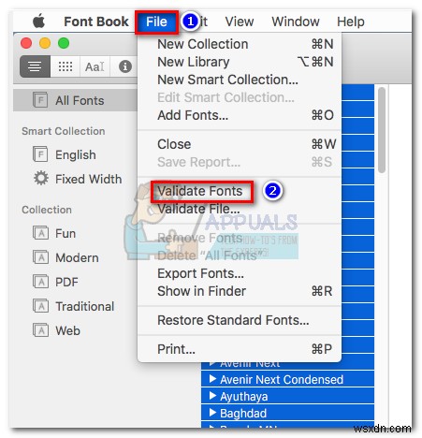Choose Close from the File menu
The width and height of the screenshot is (422, 438).
[x=240, y=144]
